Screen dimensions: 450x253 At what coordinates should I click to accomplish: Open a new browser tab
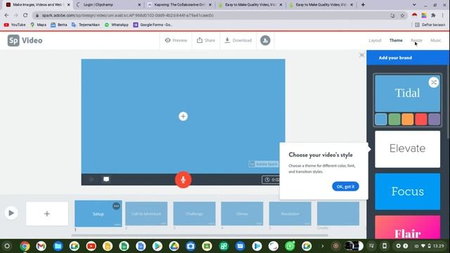coord(363,5)
